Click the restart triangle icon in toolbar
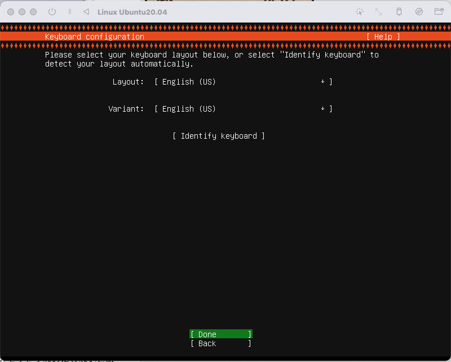The height and width of the screenshot is (362, 451). (86, 12)
